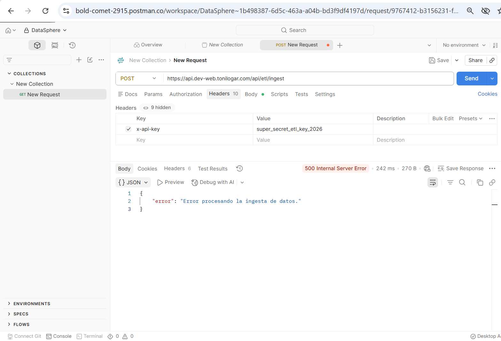Collapse the COLLECTIONS section

click(x=9, y=74)
